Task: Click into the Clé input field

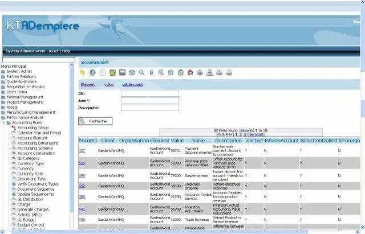Action: [150, 93]
